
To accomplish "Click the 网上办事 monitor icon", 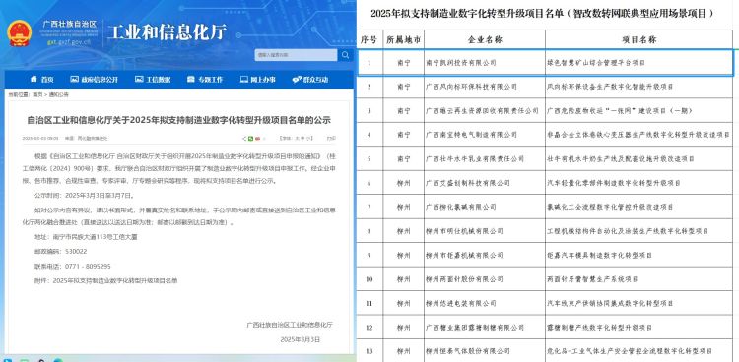I will coord(243,79).
